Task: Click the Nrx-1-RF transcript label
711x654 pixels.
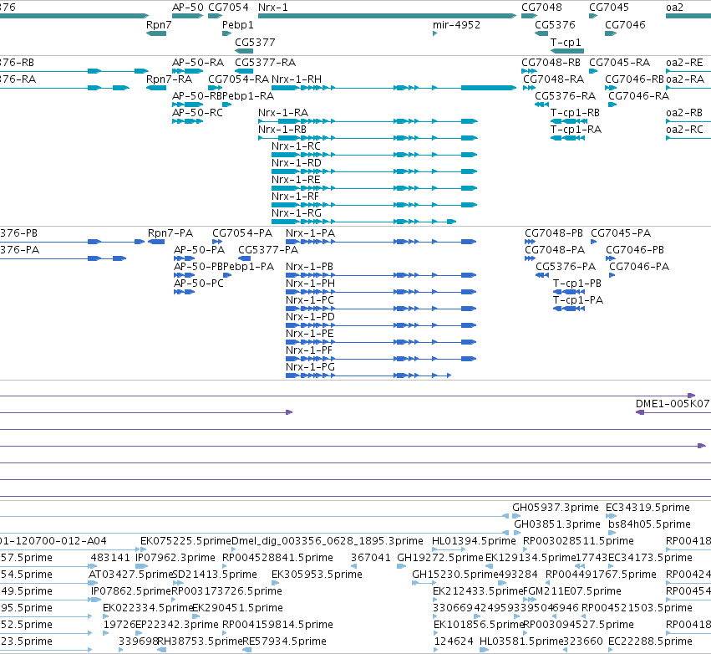Action: coord(295,197)
